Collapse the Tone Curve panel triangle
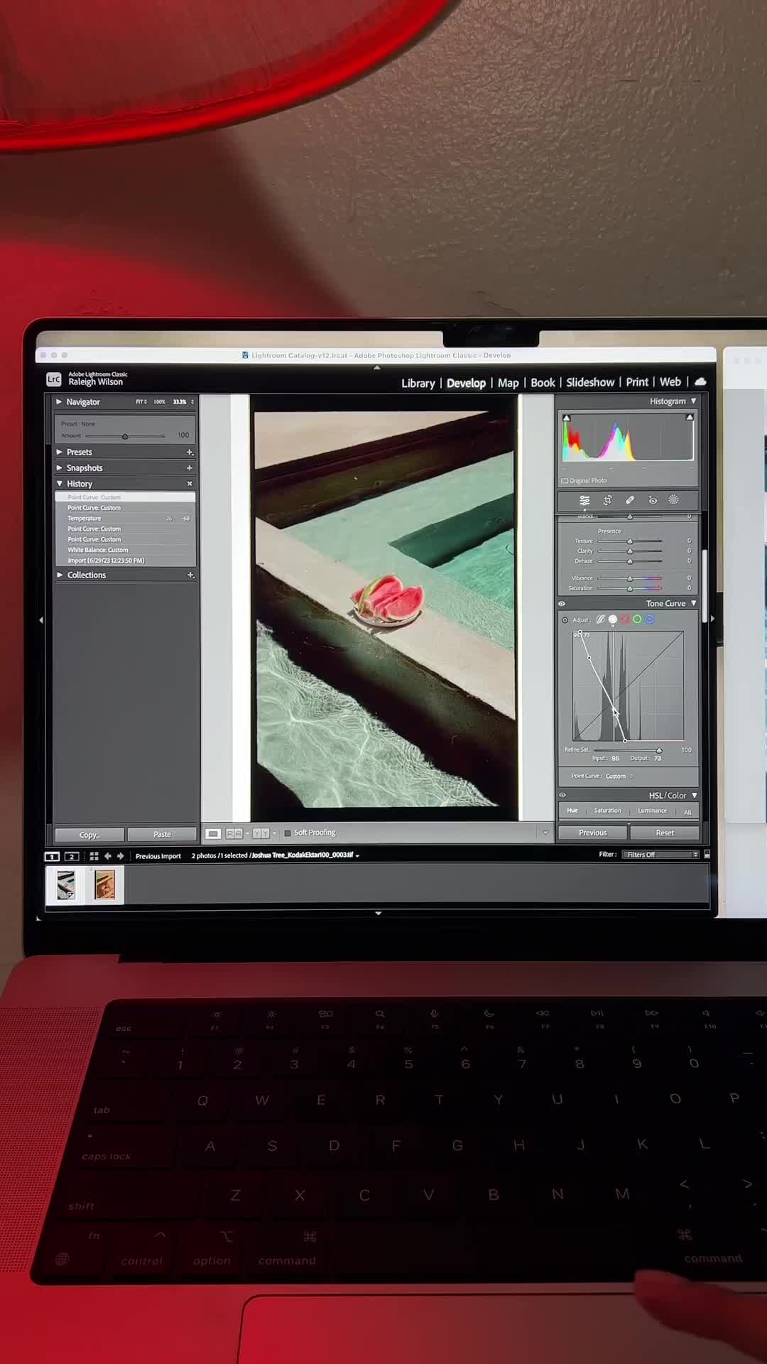The height and width of the screenshot is (1364, 767). click(x=694, y=603)
